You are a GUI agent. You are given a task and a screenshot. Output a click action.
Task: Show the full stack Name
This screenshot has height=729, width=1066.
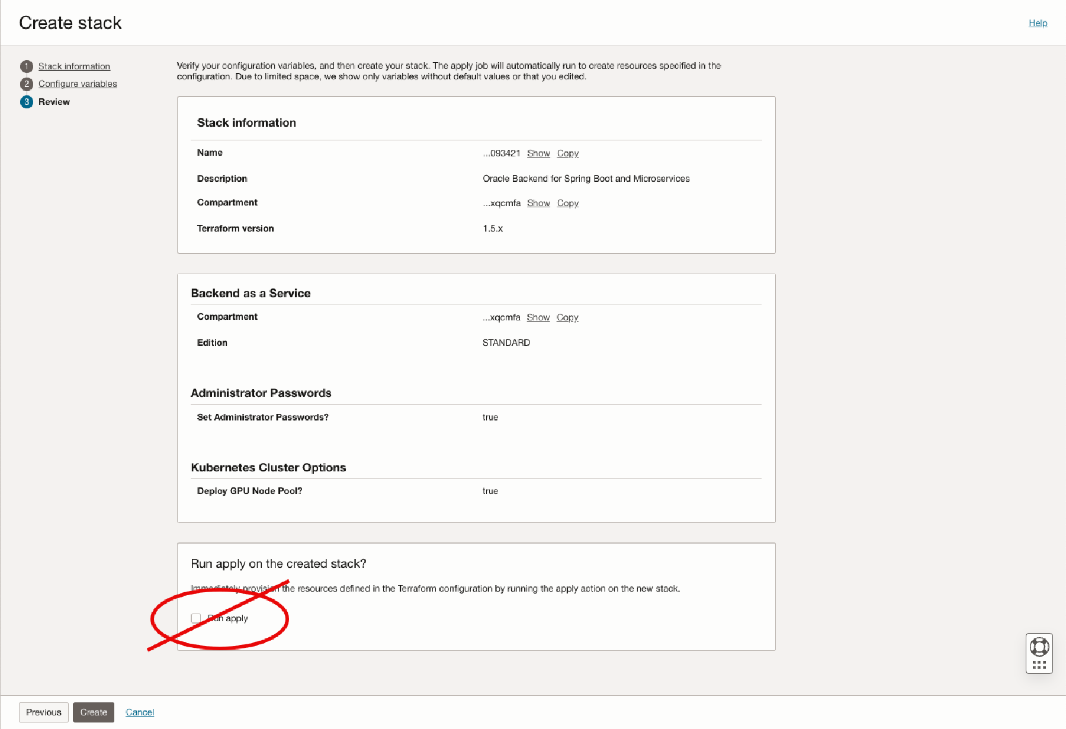[538, 153]
